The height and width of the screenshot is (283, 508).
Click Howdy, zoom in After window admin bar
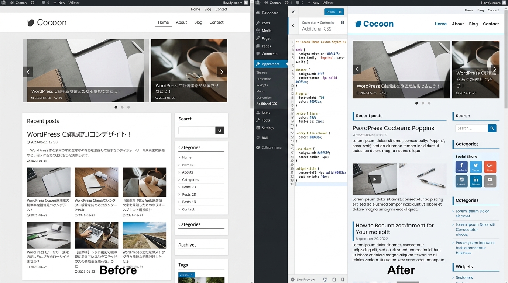click(494, 3)
